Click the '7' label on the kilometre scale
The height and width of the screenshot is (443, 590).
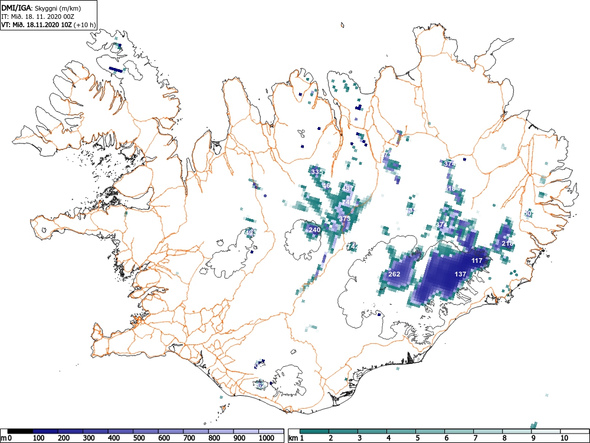476,438
